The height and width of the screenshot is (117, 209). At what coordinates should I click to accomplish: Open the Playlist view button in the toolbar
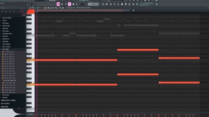point(103,4)
